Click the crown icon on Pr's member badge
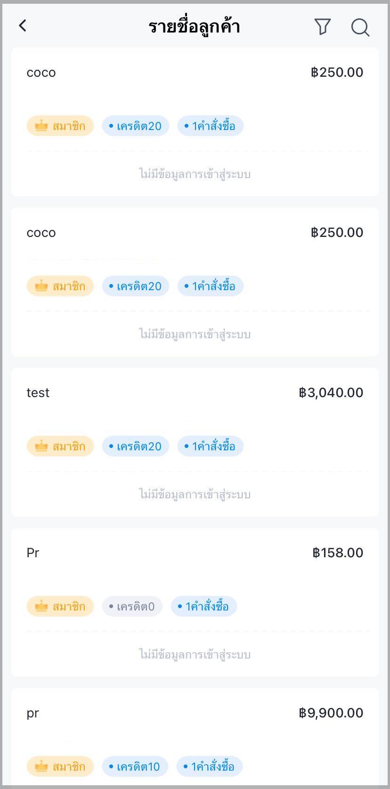The height and width of the screenshot is (789, 390). pyautogui.click(x=41, y=606)
